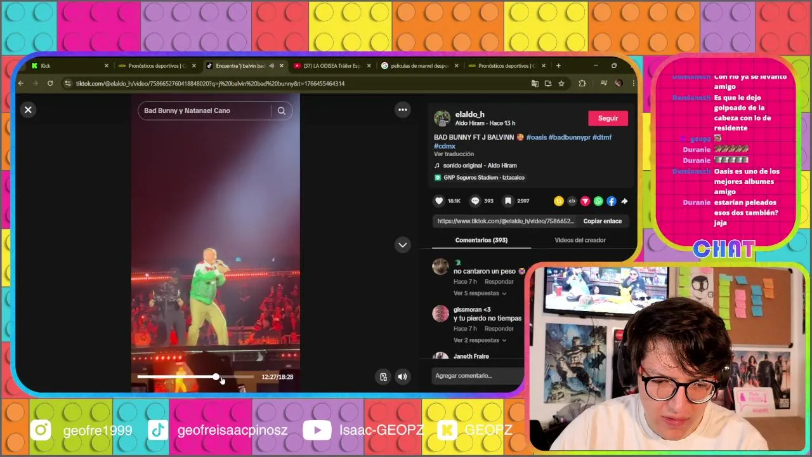This screenshot has height=457, width=812.
Task: Click the Agregar comentario input field
Action: (x=477, y=376)
